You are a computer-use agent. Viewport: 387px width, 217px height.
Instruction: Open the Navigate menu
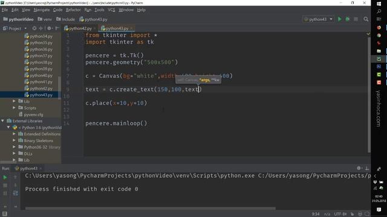pyautogui.click(x=42, y=10)
